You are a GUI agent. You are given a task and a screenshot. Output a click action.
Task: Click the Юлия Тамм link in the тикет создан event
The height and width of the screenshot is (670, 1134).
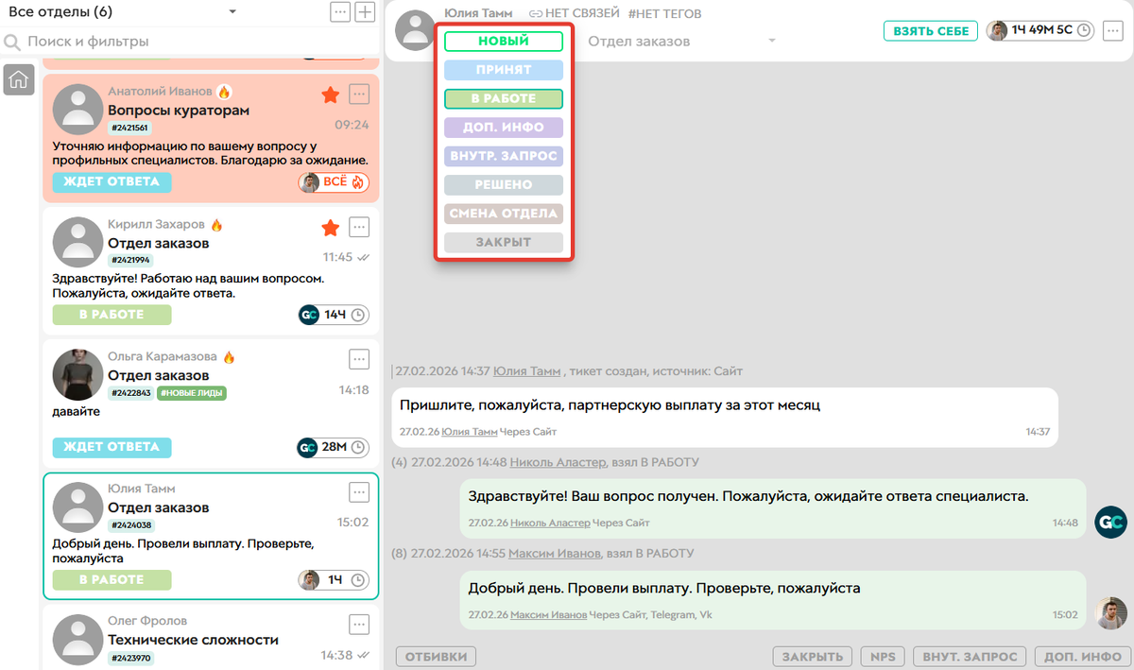coord(526,371)
